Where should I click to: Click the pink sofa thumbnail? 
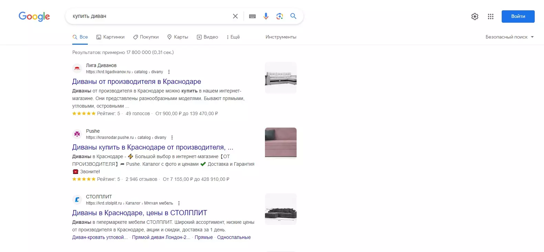[x=281, y=143]
